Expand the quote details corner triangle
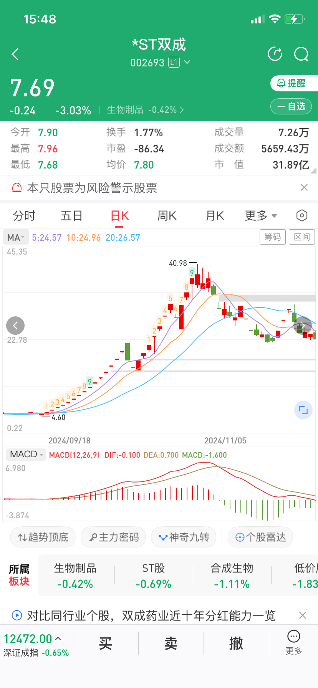This screenshot has height=688, width=318. tap(313, 170)
